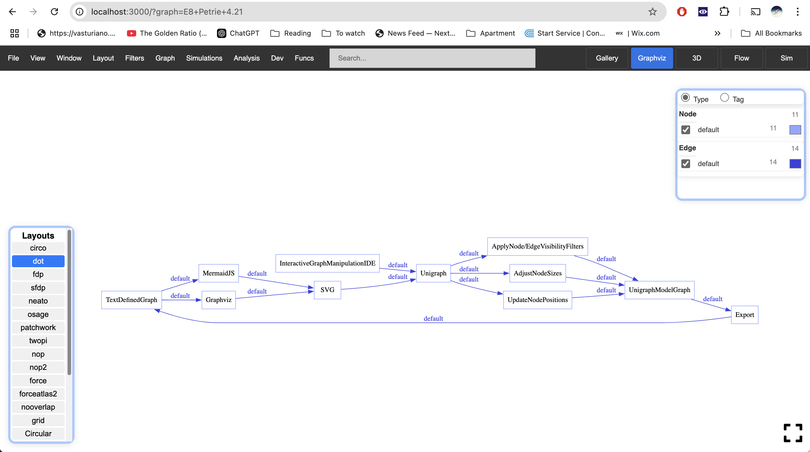This screenshot has height=452, width=810.
Task: Select the Unigraph node
Action: click(433, 273)
